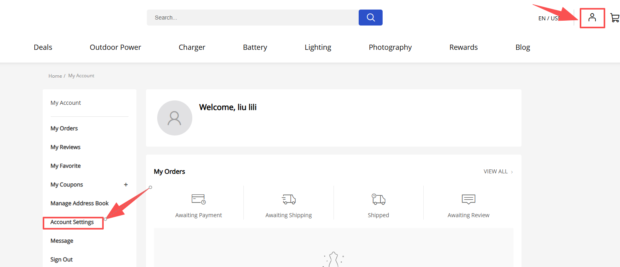The image size is (620, 267).
Task: Open the Deals menu
Action: coord(43,47)
